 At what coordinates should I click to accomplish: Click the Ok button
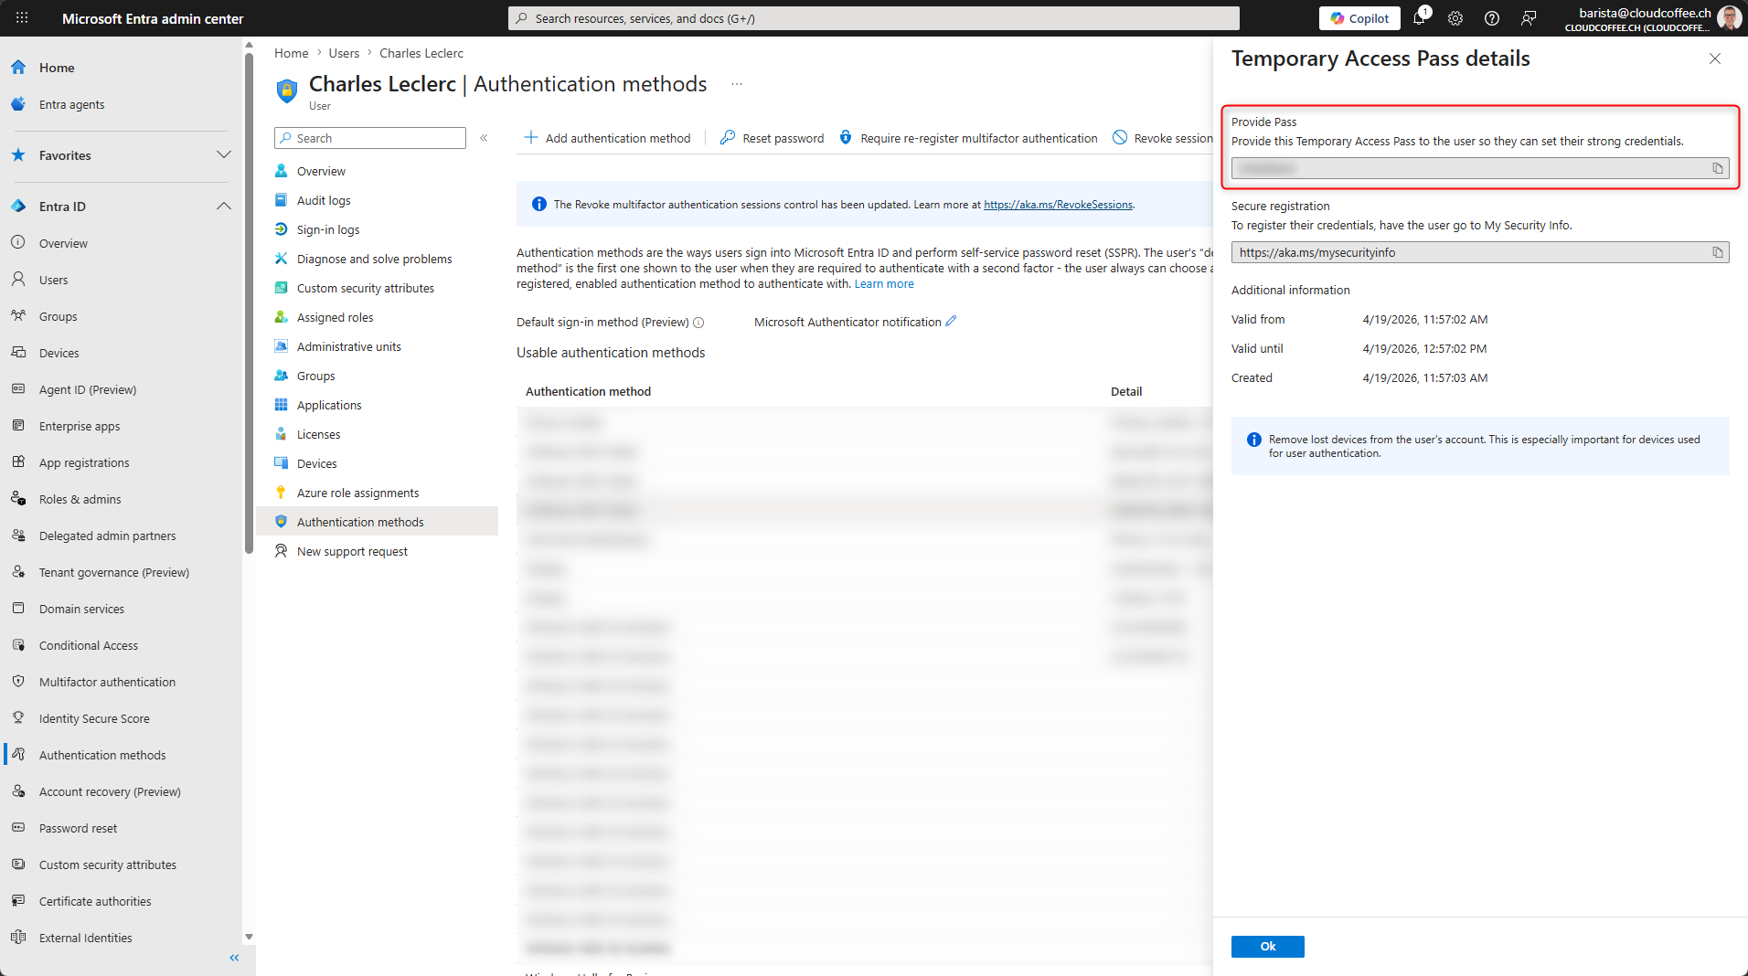click(1267, 947)
